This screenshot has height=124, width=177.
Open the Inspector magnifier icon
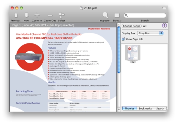105,15
